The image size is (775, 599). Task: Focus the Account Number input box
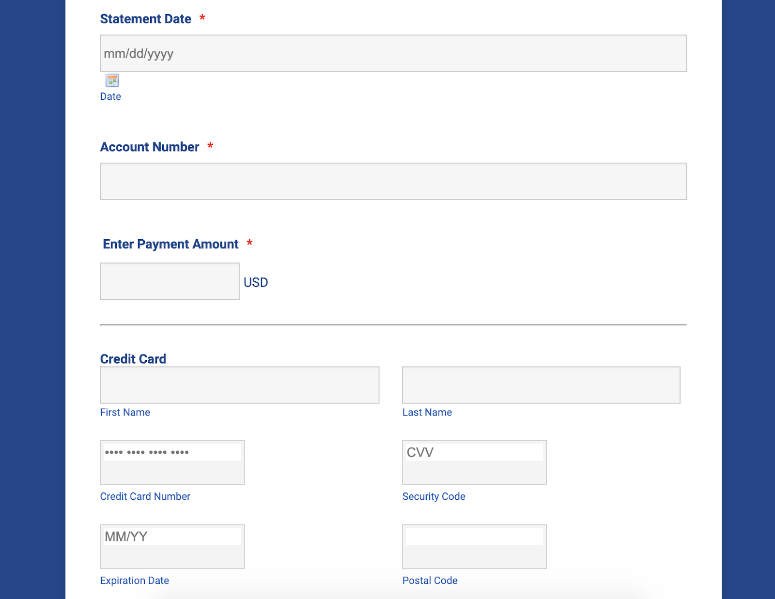tap(393, 181)
